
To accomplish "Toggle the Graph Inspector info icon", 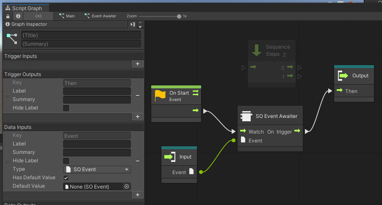I will pyautogui.click(x=18, y=16).
